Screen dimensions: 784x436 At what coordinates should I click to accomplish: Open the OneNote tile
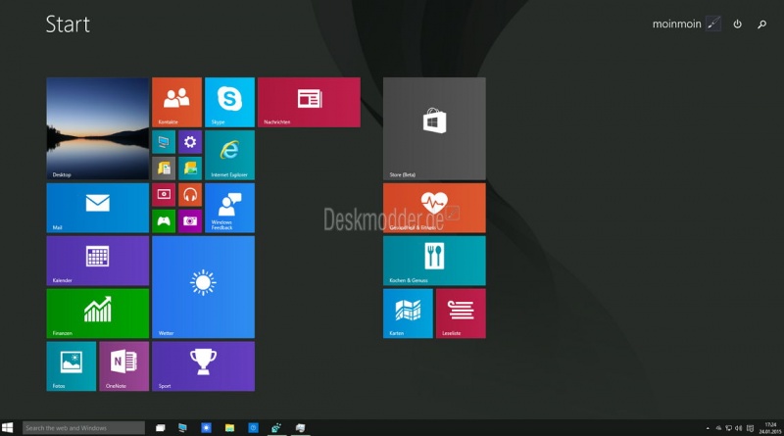pos(124,365)
